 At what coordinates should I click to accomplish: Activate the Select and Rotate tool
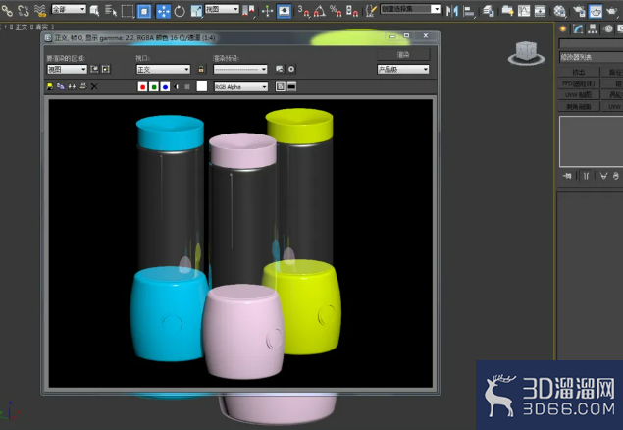(x=180, y=11)
